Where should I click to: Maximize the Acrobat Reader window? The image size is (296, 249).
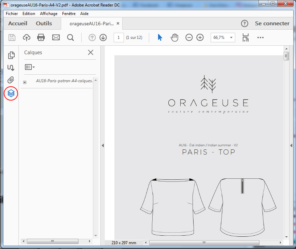pos(272,4)
